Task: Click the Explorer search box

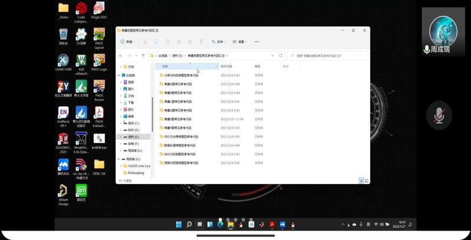Action: (x=328, y=56)
